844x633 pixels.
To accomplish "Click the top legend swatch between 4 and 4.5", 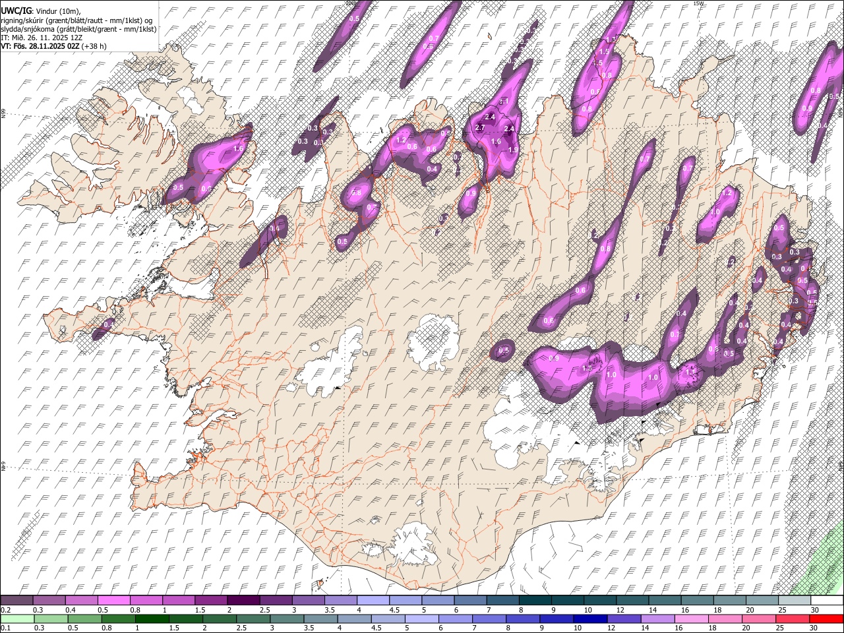I will point(373,601).
